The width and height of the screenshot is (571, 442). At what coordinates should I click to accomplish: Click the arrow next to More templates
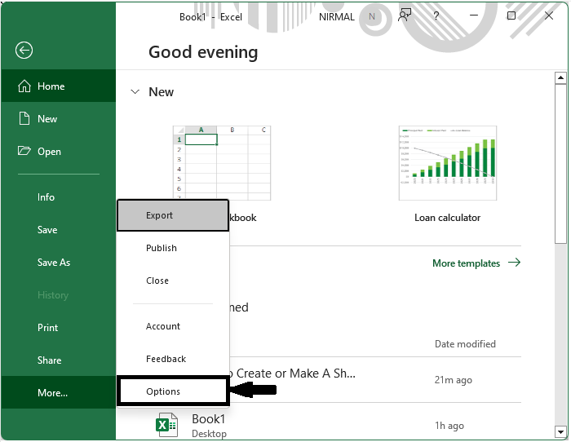pos(514,263)
